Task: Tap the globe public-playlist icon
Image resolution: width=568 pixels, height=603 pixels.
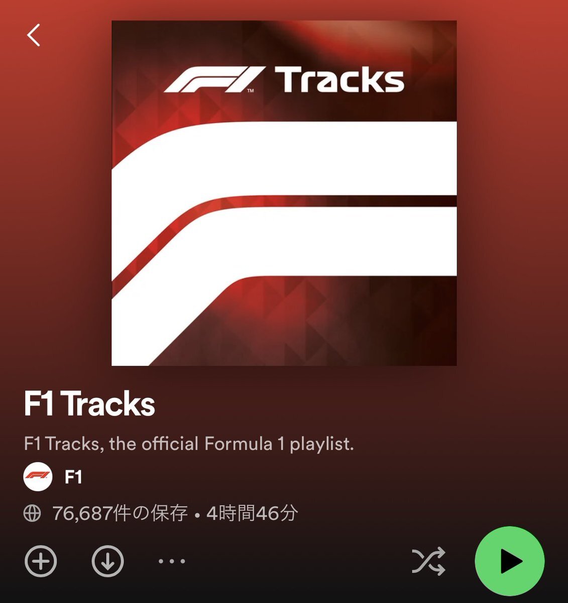Action: tap(32, 514)
